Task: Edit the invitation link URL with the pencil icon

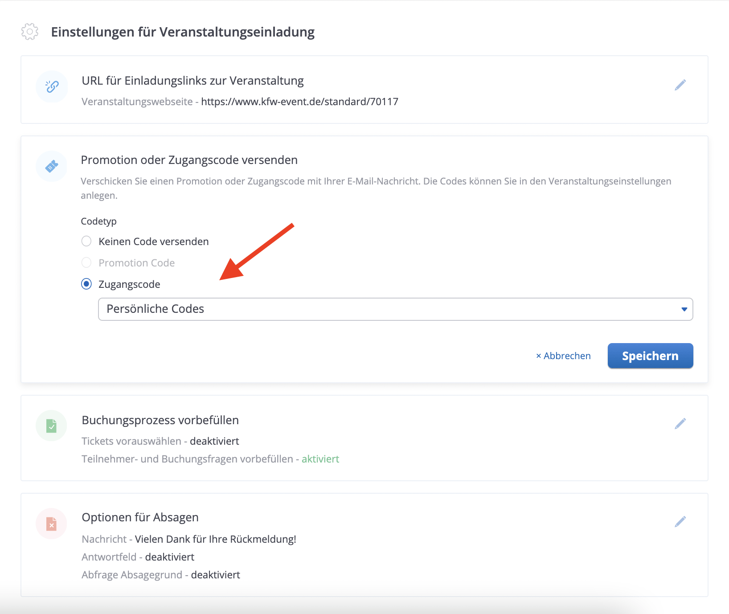Action: click(680, 85)
